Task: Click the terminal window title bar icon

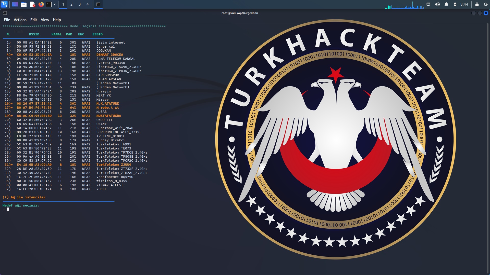Action: [x=5, y=13]
